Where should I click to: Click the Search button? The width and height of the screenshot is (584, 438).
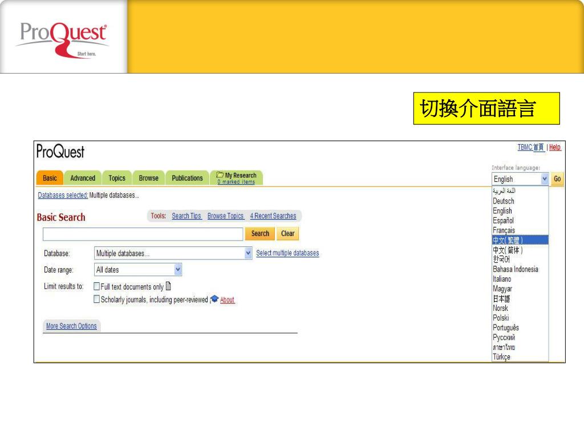(260, 233)
